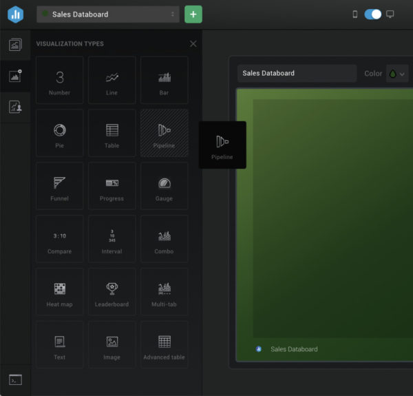Image resolution: width=413 pixels, height=396 pixels.
Task: Close the Visualization Types panel
Action: (x=193, y=44)
